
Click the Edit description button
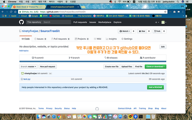click(163, 47)
